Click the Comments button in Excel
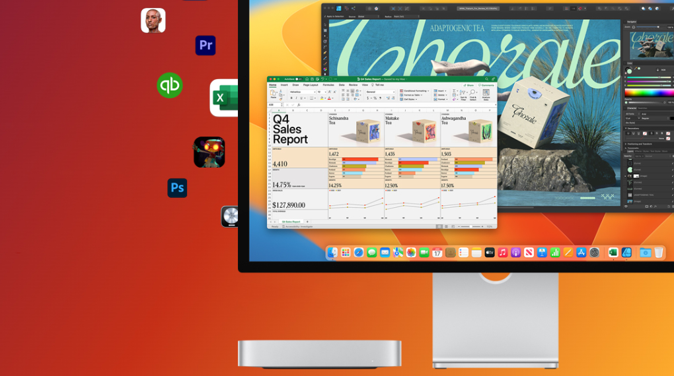The height and width of the screenshot is (376, 674). click(486, 85)
